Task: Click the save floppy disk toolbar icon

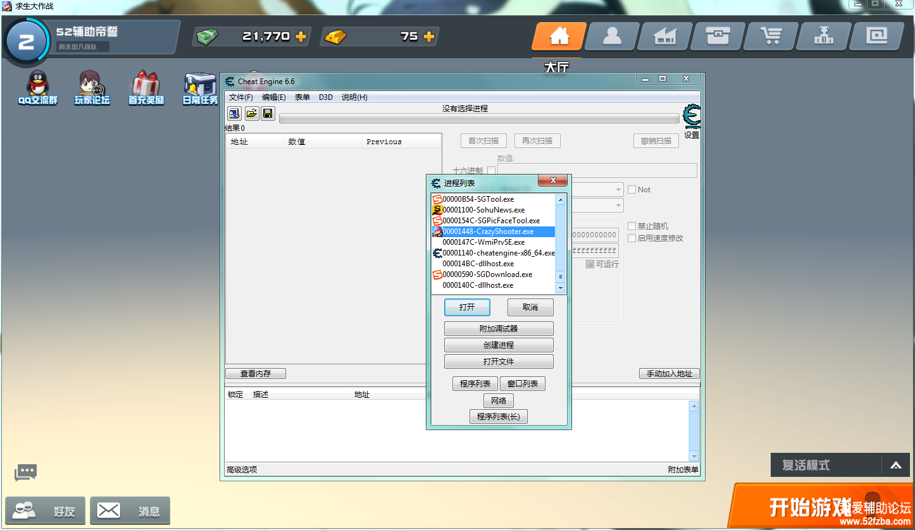Action: (x=268, y=114)
